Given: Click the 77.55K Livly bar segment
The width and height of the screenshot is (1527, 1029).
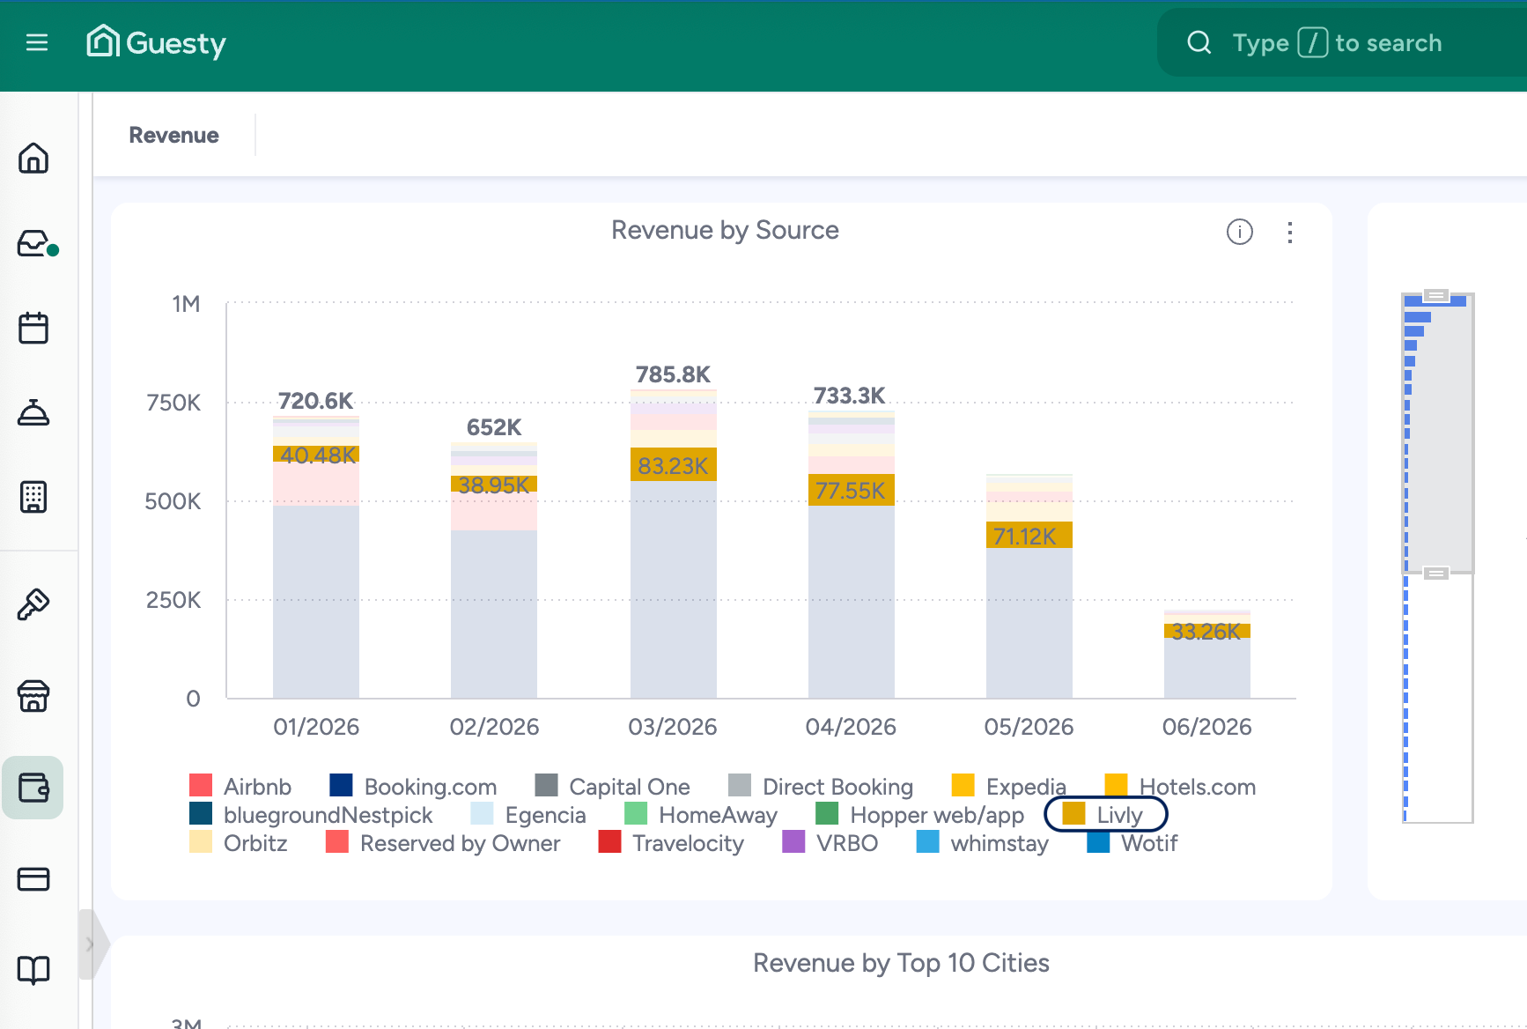Looking at the screenshot, I should (852, 490).
